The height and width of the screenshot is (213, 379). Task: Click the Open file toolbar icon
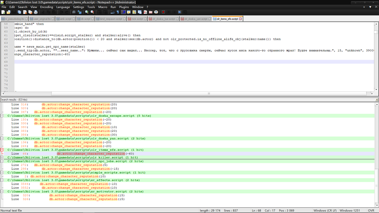(x=8, y=12)
